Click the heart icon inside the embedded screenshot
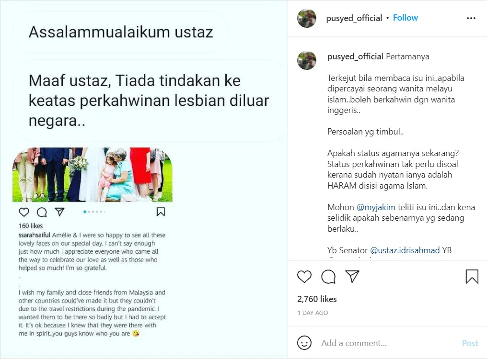The height and width of the screenshot is (359, 487). point(24,212)
